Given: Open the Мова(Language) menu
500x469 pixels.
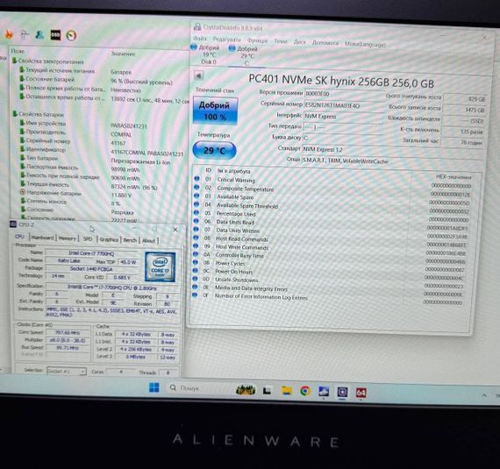Looking at the screenshot, I should pos(365,44).
